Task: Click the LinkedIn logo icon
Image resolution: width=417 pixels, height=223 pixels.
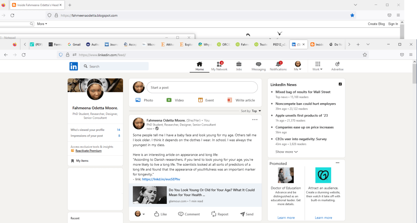Action: pos(73,66)
